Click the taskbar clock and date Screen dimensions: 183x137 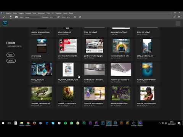(172, 123)
